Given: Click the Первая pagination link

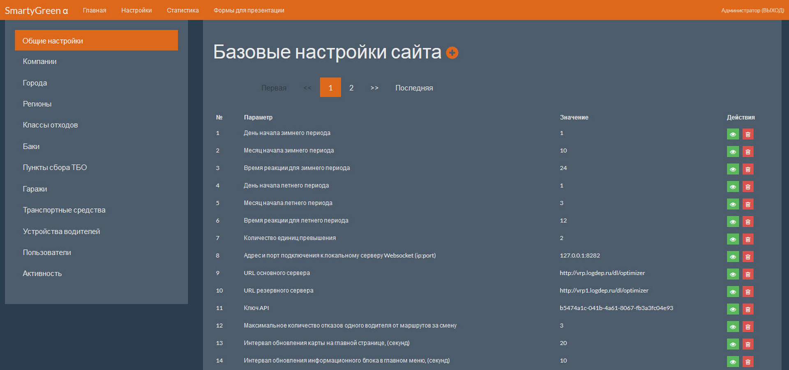Looking at the screenshot, I should coord(274,88).
